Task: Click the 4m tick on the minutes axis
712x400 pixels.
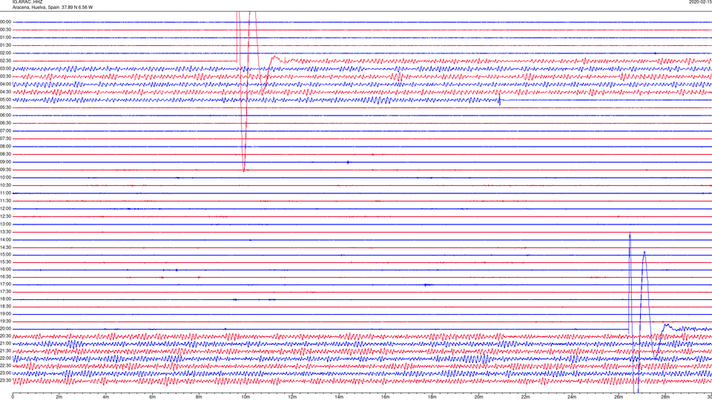Action: 106,397
